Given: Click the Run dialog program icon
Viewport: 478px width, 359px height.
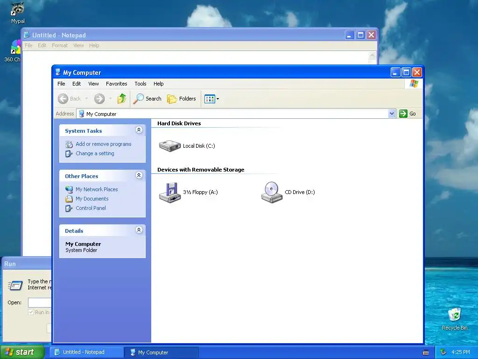Looking at the screenshot, I should pyautogui.click(x=15, y=286).
